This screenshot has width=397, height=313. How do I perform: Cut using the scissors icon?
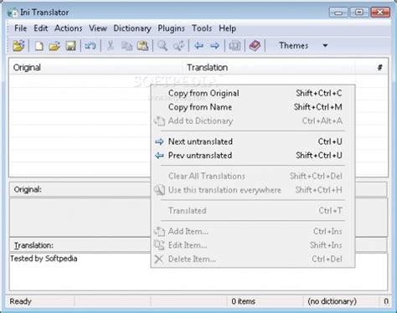click(111, 45)
